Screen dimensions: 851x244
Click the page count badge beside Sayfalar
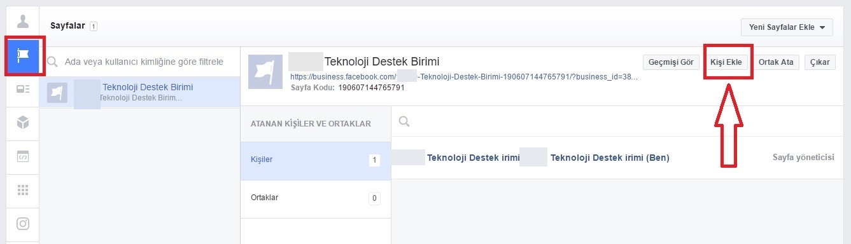point(94,26)
